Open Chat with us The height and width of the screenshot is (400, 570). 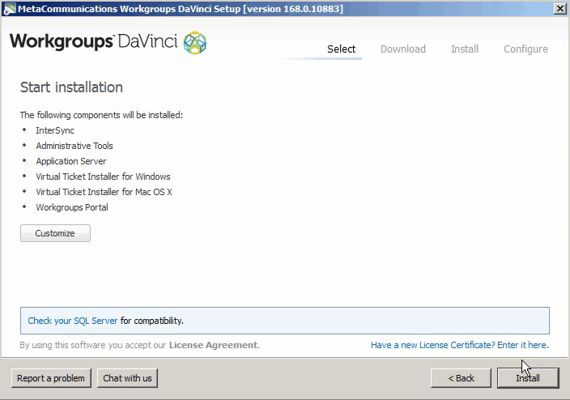(127, 378)
